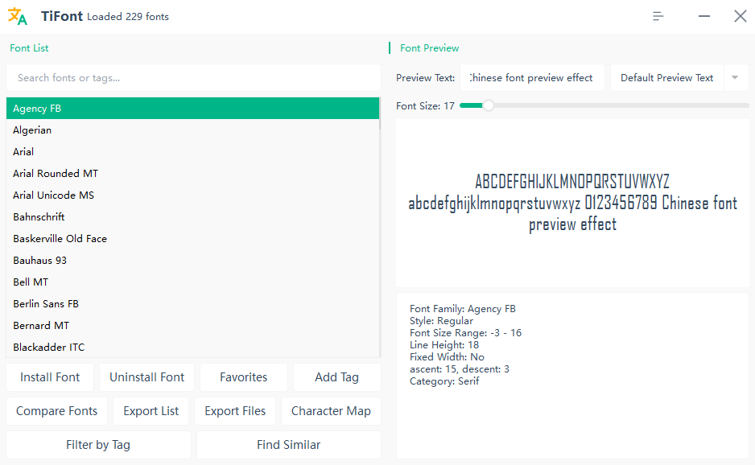Click the Add Tag button
The height and width of the screenshot is (465, 755).
[x=336, y=377]
